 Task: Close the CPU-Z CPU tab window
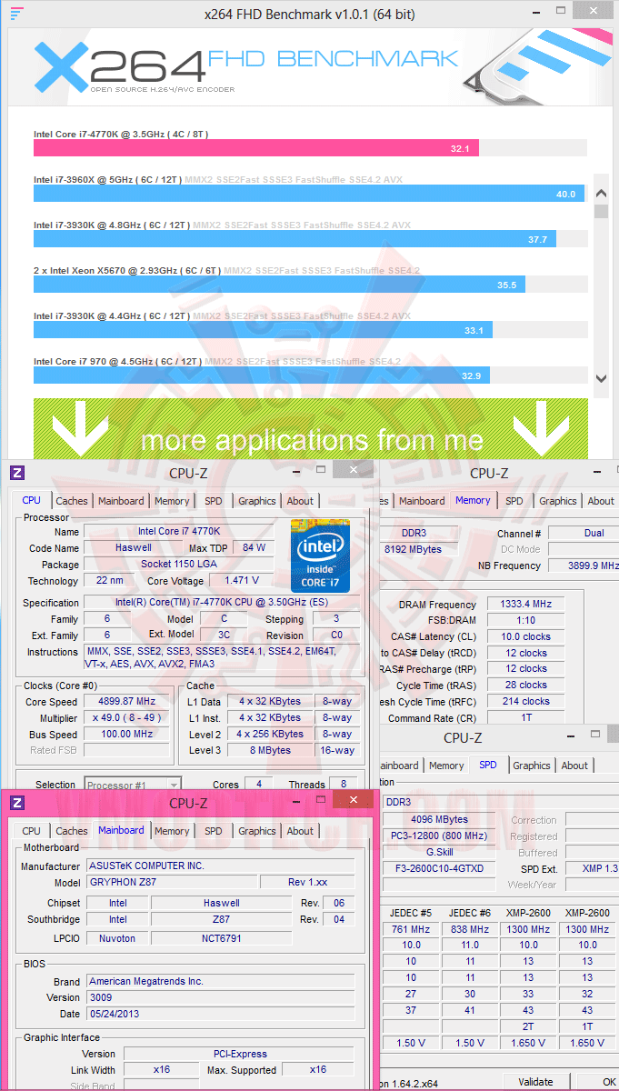coord(353,470)
